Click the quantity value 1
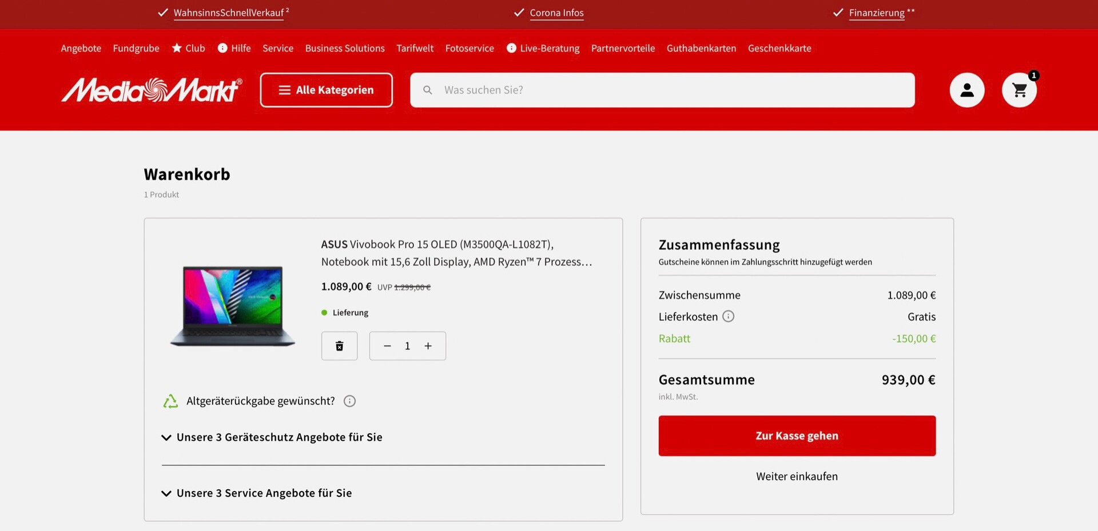 click(x=407, y=346)
